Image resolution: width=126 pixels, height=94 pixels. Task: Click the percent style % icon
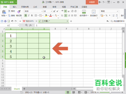pos(106,15)
